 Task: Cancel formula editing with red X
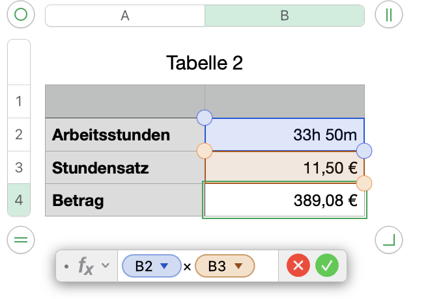click(299, 265)
